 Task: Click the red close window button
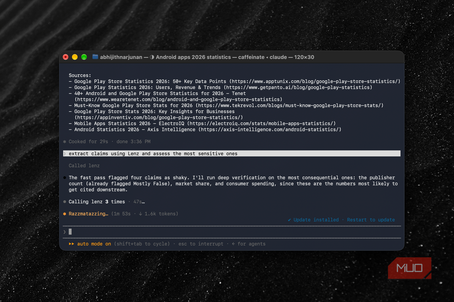click(66, 57)
